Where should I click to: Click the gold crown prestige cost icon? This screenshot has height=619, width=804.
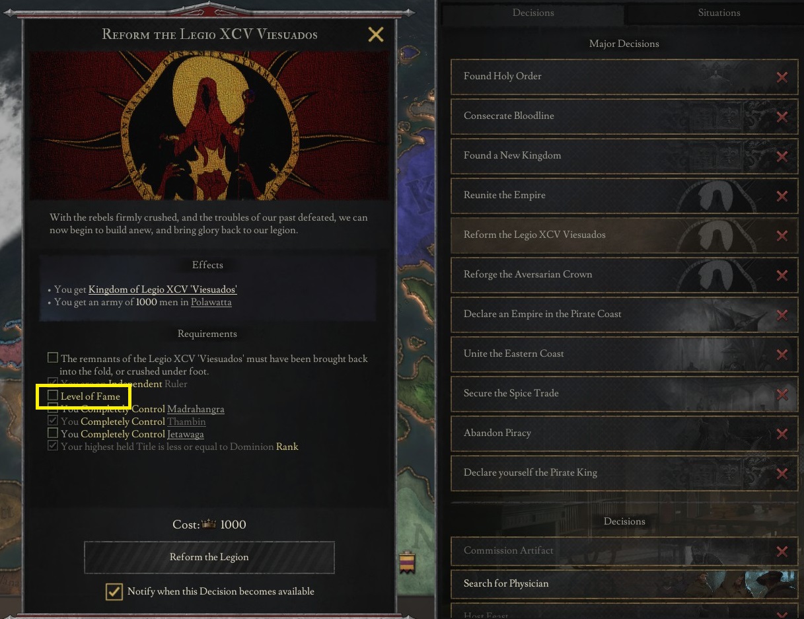pyautogui.click(x=209, y=525)
